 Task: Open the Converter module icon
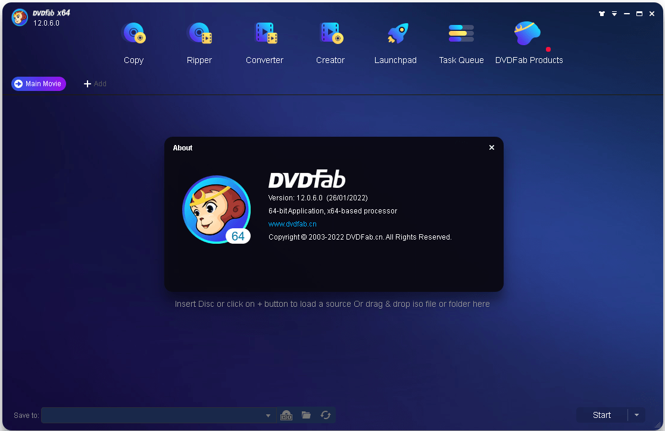point(265,33)
